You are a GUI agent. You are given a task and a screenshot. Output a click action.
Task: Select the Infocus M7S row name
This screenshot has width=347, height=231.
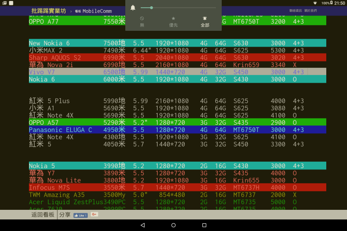tap(49, 188)
